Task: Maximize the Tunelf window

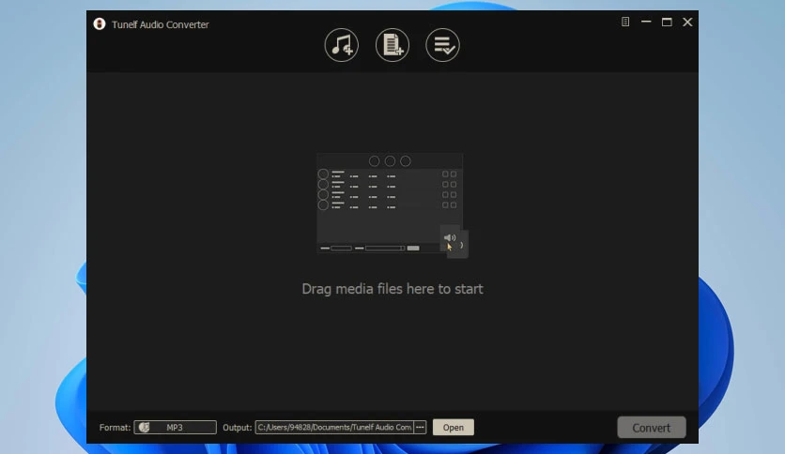Action: click(x=667, y=22)
